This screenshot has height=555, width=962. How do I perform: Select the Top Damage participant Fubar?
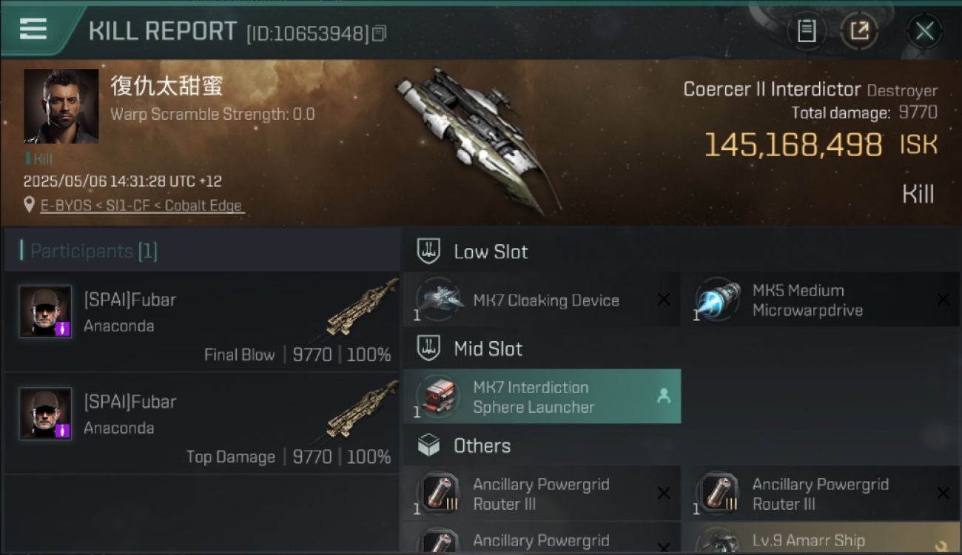[x=201, y=423]
